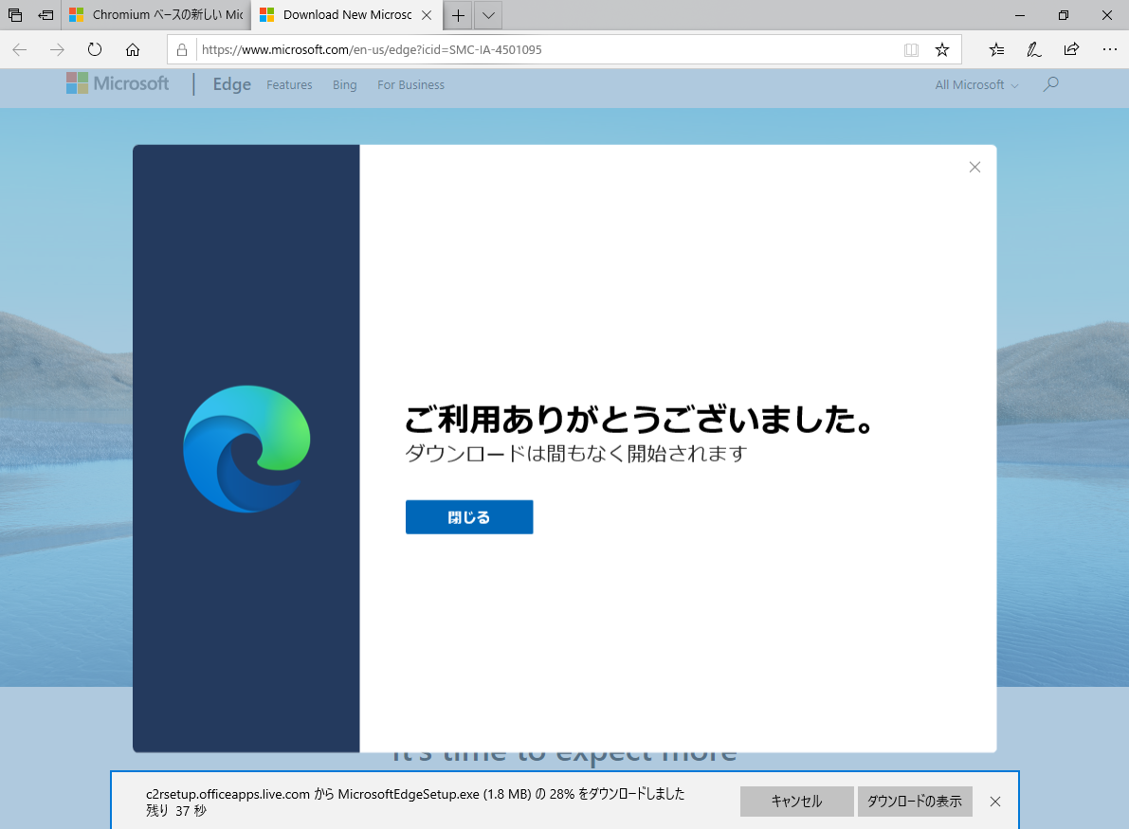Screen dimensions: 1129x829
Task: Open the tab list chevron
Action: [x=487, y=15]
